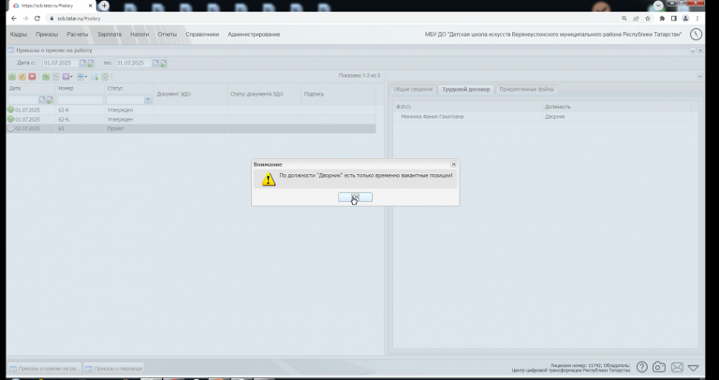
Task: Expand the Статус filter dropdown
Action: click(148, 99)
